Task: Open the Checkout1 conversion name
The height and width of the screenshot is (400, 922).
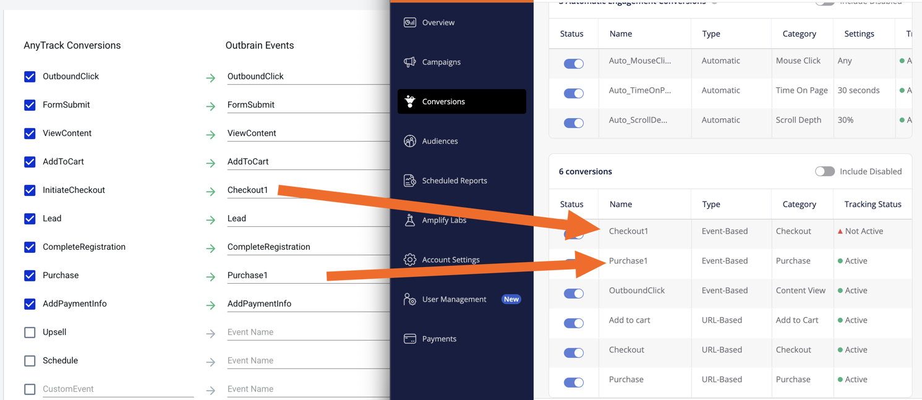Action: click(x=628, y=231)
